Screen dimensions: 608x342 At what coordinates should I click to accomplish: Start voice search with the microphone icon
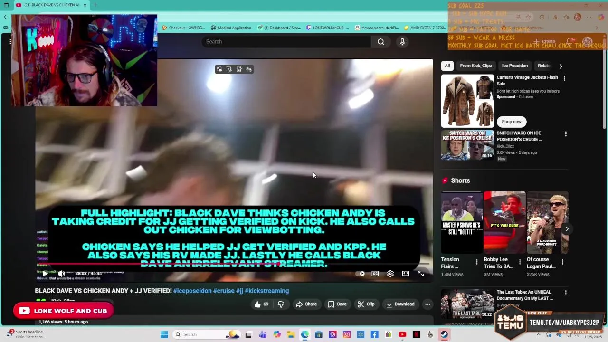click(x=402, y=42)
